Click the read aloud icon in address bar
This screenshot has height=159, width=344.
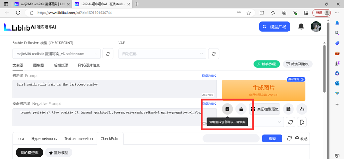239,13
